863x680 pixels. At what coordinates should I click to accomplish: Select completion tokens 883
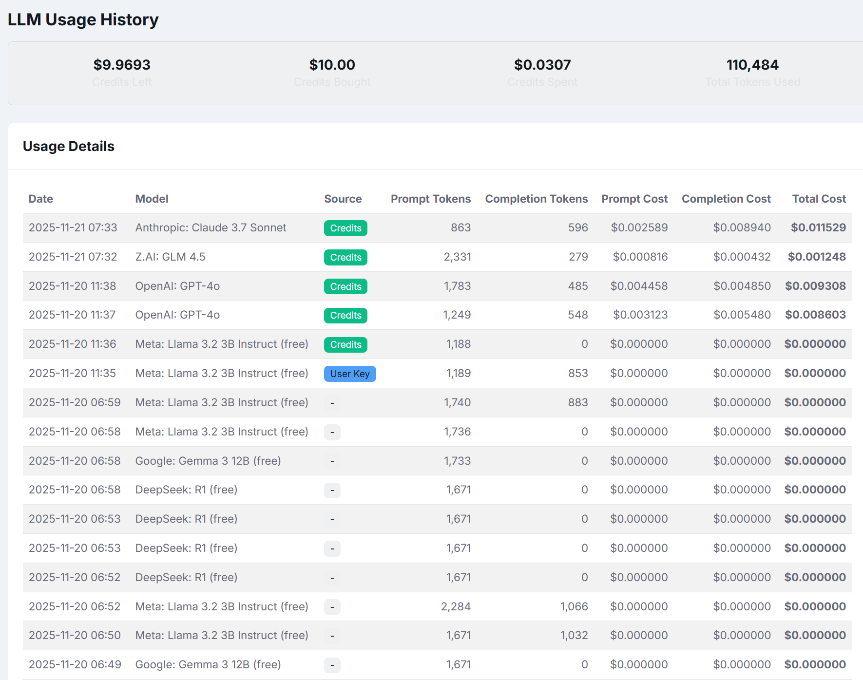(x=578, y=402)
